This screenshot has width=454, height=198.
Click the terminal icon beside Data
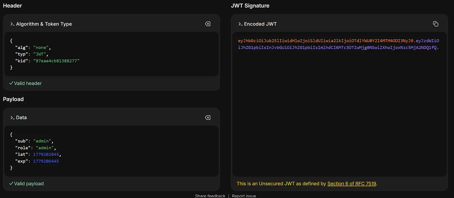(x=12, y=118)
